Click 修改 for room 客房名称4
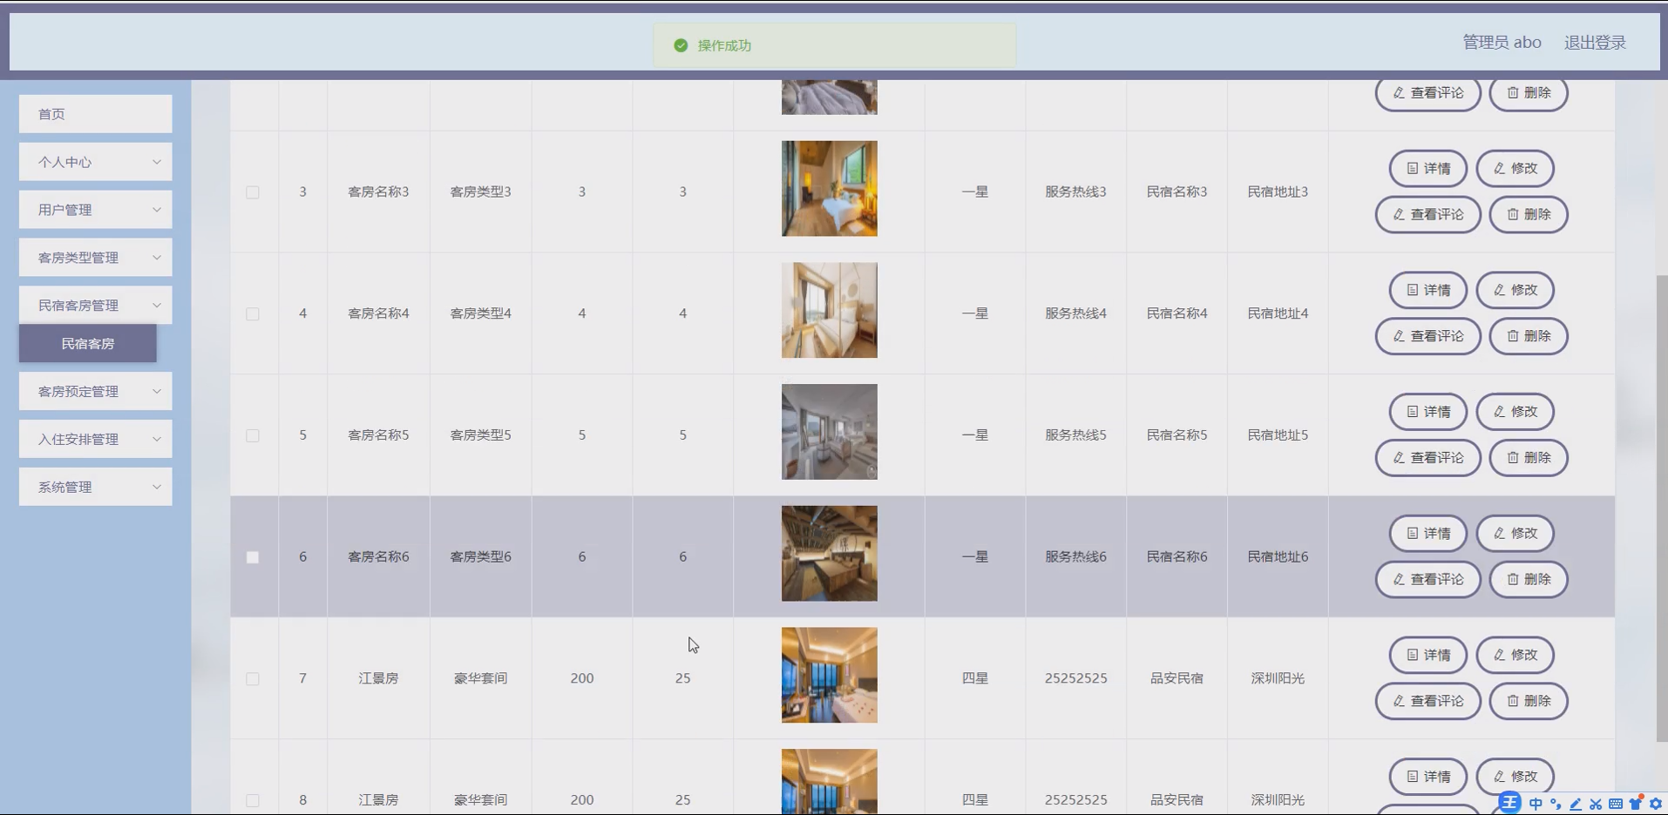The height and width of the screenshot is (815, 1668). point(1515,290)
